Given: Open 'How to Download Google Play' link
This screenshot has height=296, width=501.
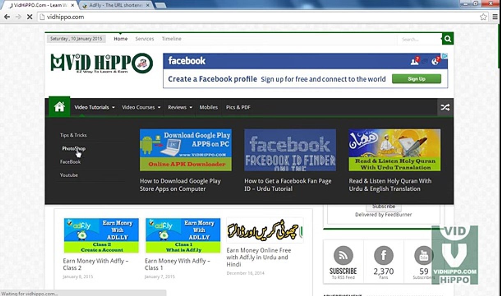Looking at the screenshot, I should [180, 185].
